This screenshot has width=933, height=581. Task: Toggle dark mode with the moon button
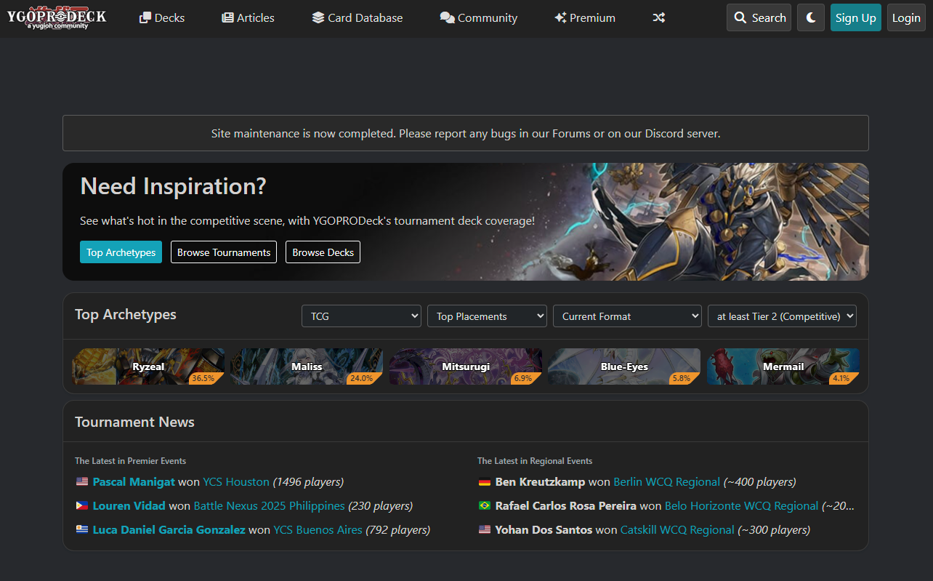click(x=811, y=17)
